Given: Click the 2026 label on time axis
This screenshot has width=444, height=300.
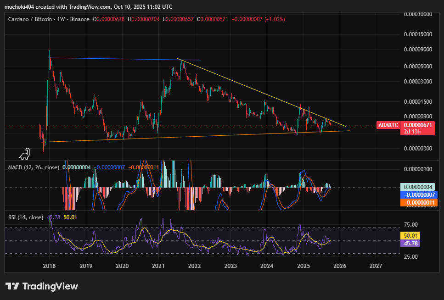Looking at the screenshot, I should click(339, 266).
